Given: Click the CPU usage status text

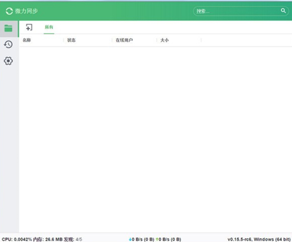Looking at the screenshot, I should coord(17,240).
